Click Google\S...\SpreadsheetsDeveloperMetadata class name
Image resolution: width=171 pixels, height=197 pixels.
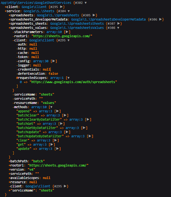[x=108, y=20]
